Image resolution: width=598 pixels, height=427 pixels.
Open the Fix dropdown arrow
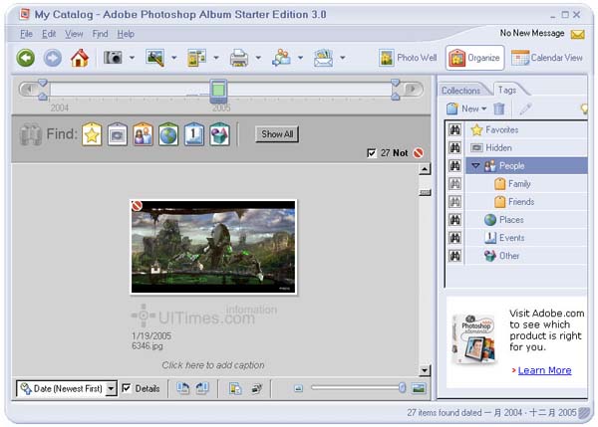pyautogui.click(x=173, y=58)
